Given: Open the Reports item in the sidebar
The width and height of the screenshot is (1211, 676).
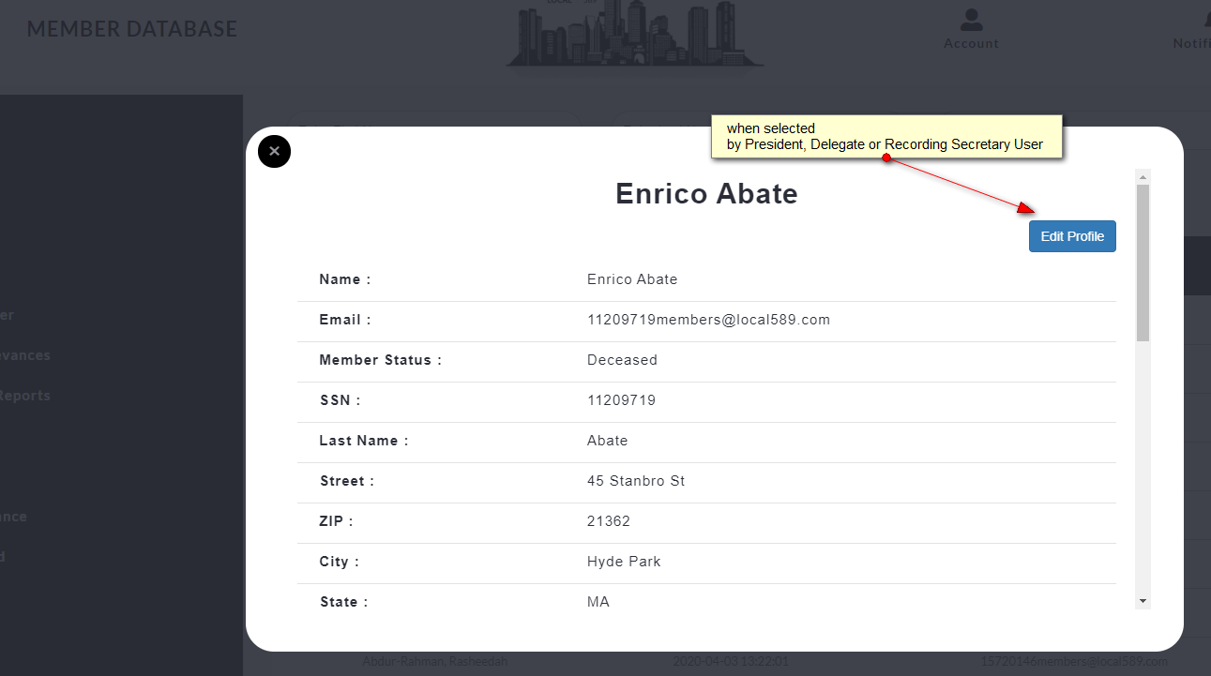Looking at the screenshot, I should click(x=25, y=396).
